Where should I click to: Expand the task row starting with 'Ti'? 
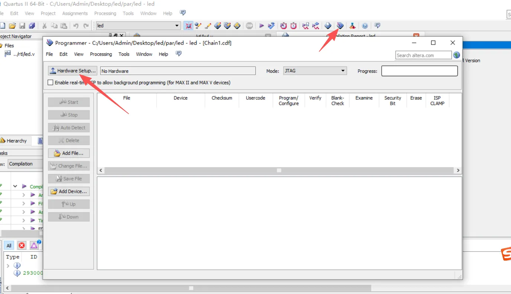click(23, 221)
